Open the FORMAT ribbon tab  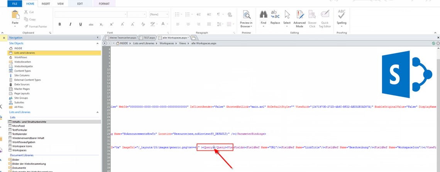(x=104, y=4)
